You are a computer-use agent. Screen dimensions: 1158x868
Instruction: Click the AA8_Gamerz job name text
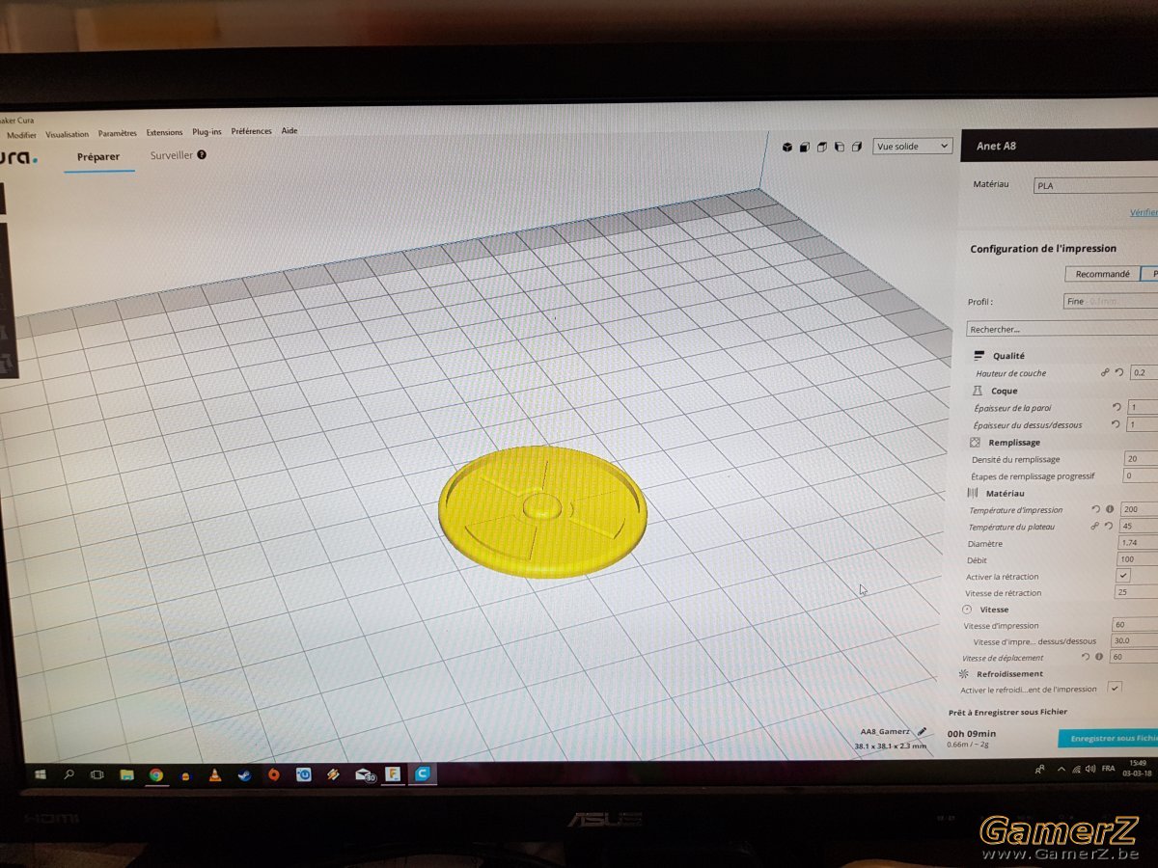tap(887, 732)
